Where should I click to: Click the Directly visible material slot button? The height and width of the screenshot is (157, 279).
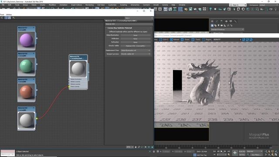point(136,46)
